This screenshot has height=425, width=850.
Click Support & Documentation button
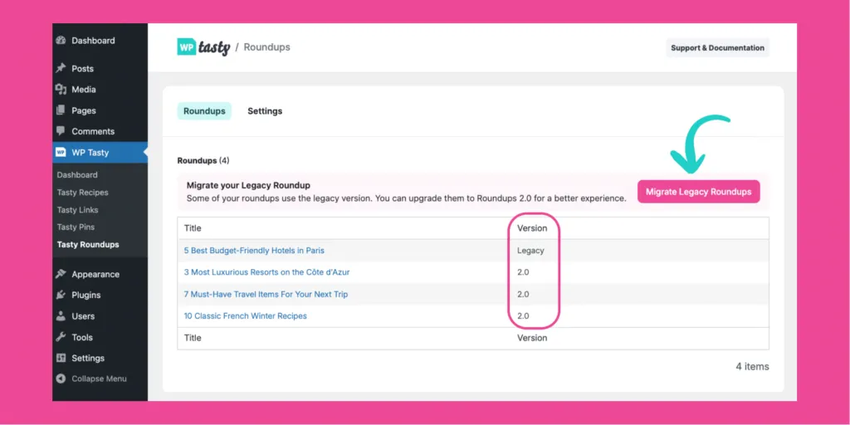718,47
